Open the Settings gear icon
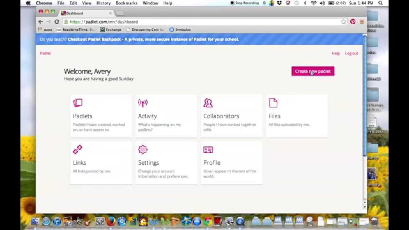Image resolution: width=409 pixels, height=230 pixels. click(143, 149)
